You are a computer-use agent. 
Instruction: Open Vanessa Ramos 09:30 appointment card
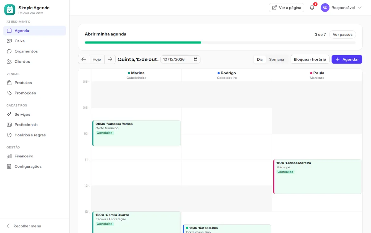136,133
